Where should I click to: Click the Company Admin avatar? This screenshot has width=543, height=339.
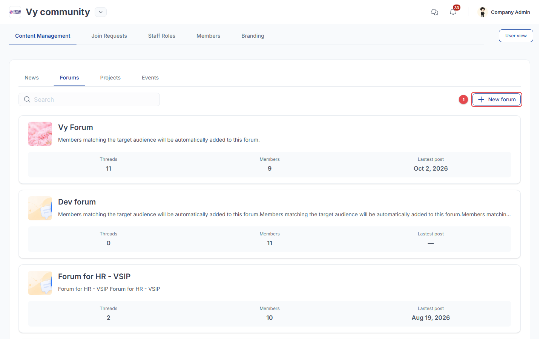click(x=483, y=12)
